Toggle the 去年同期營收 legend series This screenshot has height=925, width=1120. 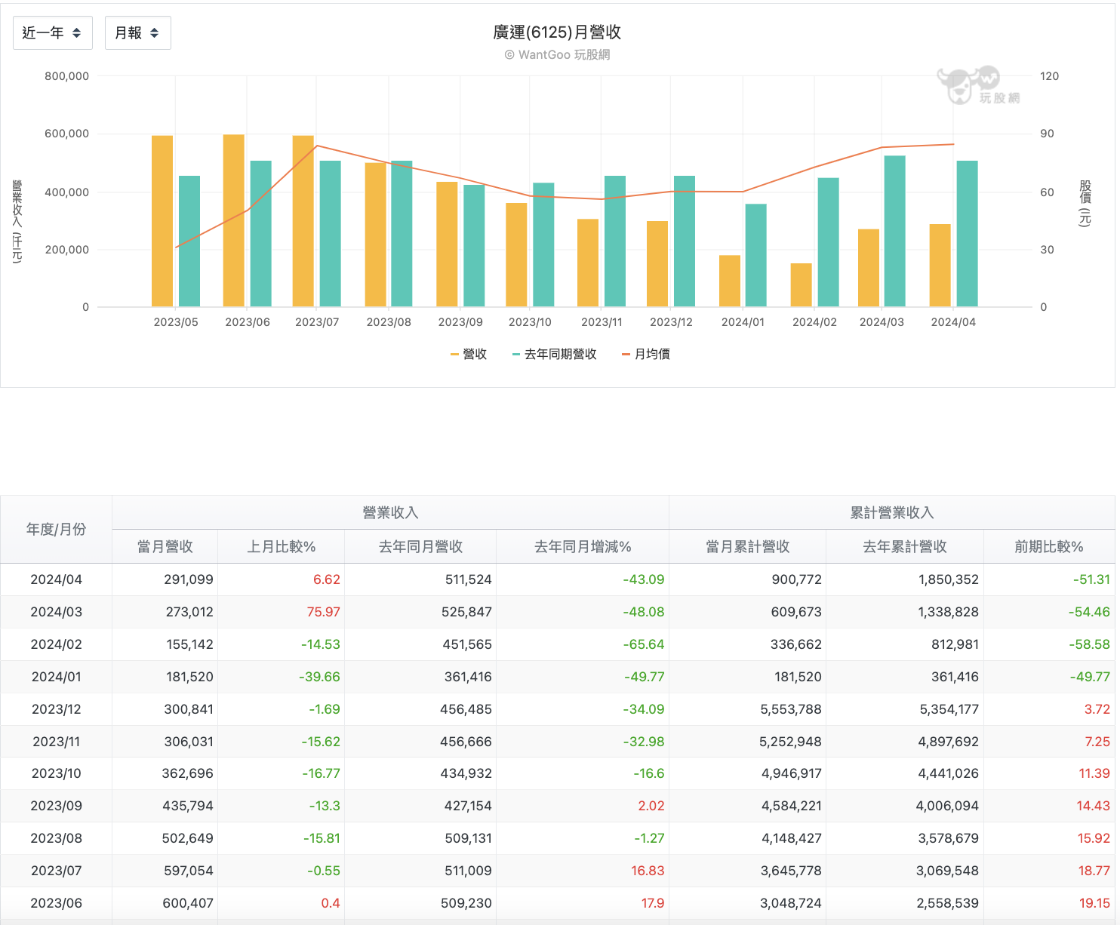tap(554, 355)
